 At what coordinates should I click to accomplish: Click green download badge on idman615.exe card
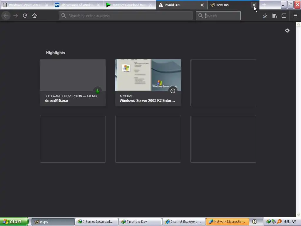point(98,91)
